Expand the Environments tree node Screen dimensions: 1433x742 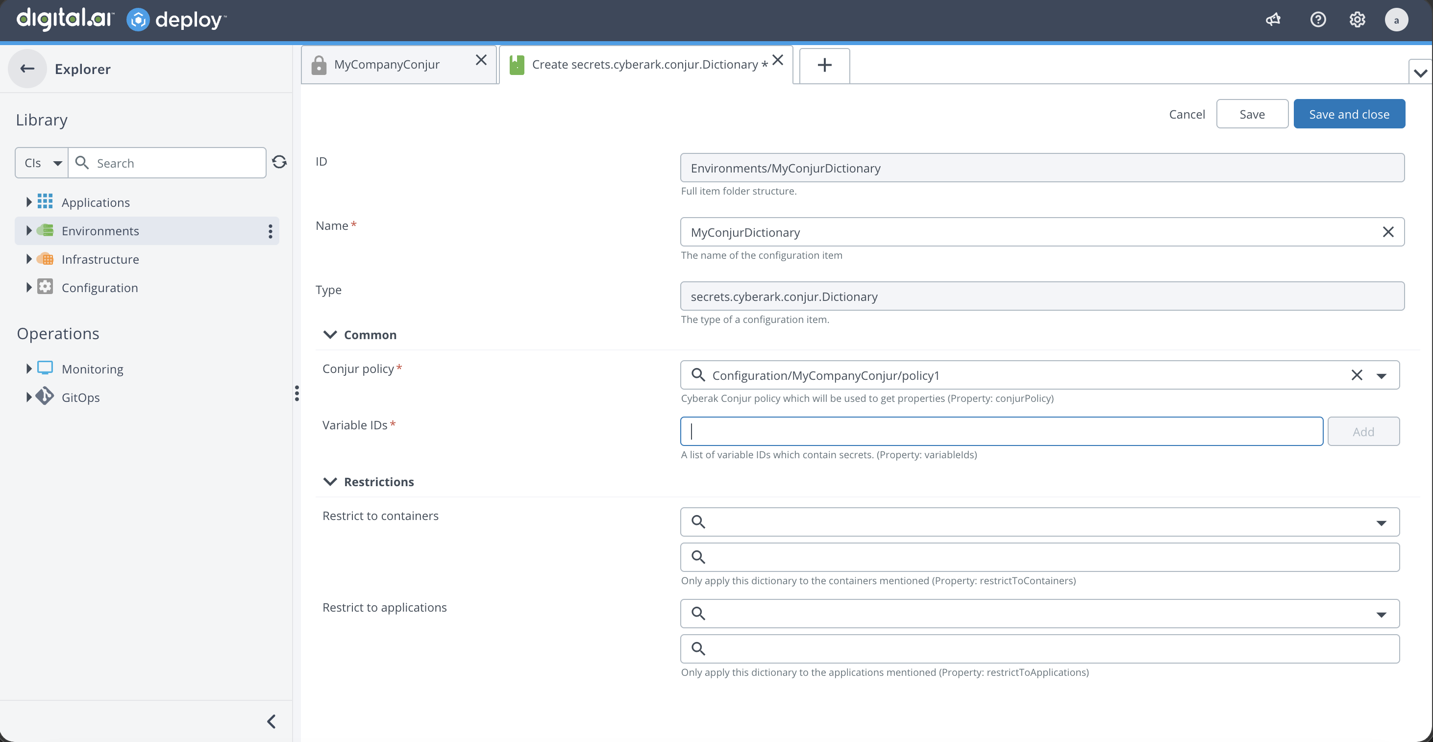28,230
